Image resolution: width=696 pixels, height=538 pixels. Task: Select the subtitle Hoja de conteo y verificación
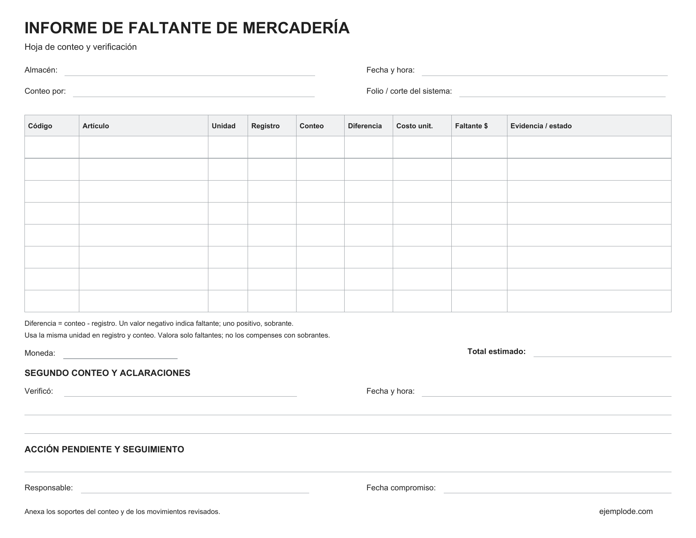[x=81, y=47]
